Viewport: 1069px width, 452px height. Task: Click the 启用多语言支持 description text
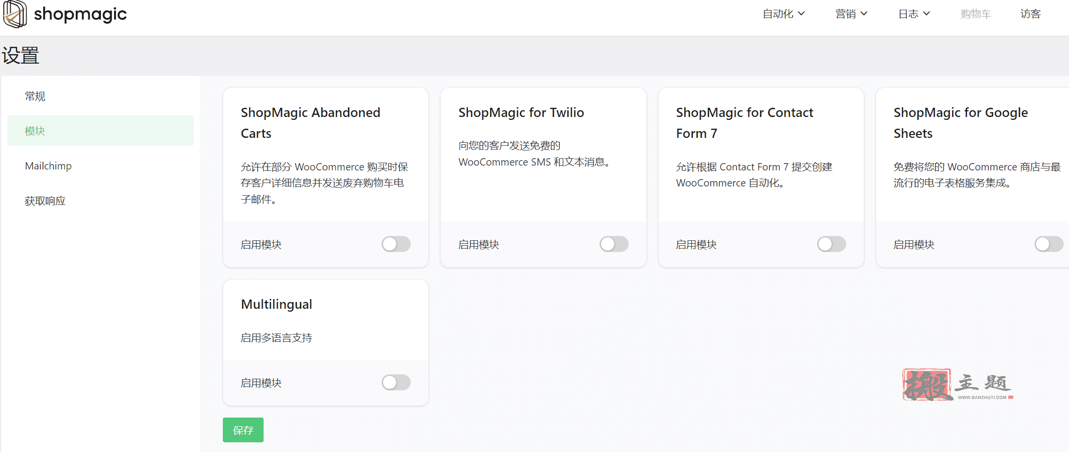(276, 338)
